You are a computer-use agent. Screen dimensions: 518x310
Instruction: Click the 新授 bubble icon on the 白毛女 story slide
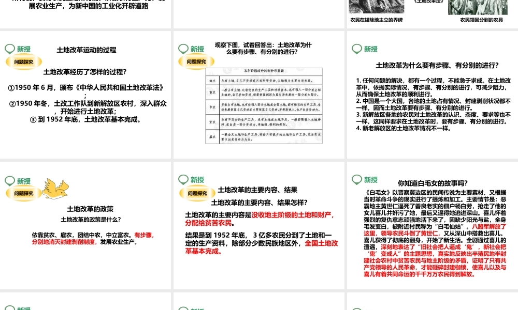click(357, 180)
